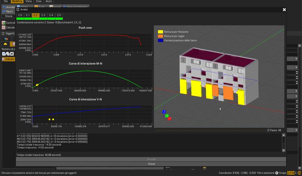
Task: Toggle the I snap
Action: [x=298, y=173]
